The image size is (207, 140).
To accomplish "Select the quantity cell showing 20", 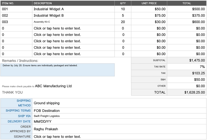I will tap(123, 22).
